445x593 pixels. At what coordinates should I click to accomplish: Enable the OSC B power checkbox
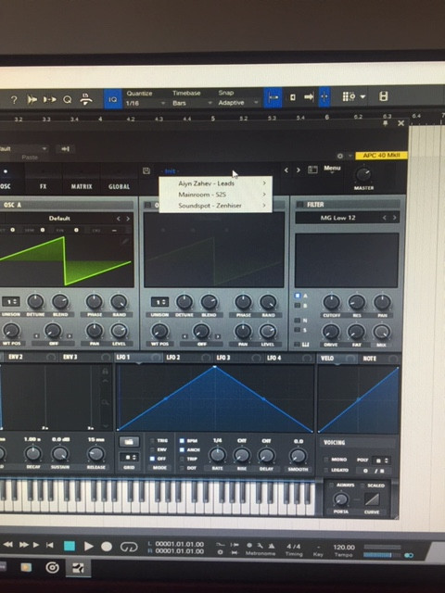[x=148, y=205]
